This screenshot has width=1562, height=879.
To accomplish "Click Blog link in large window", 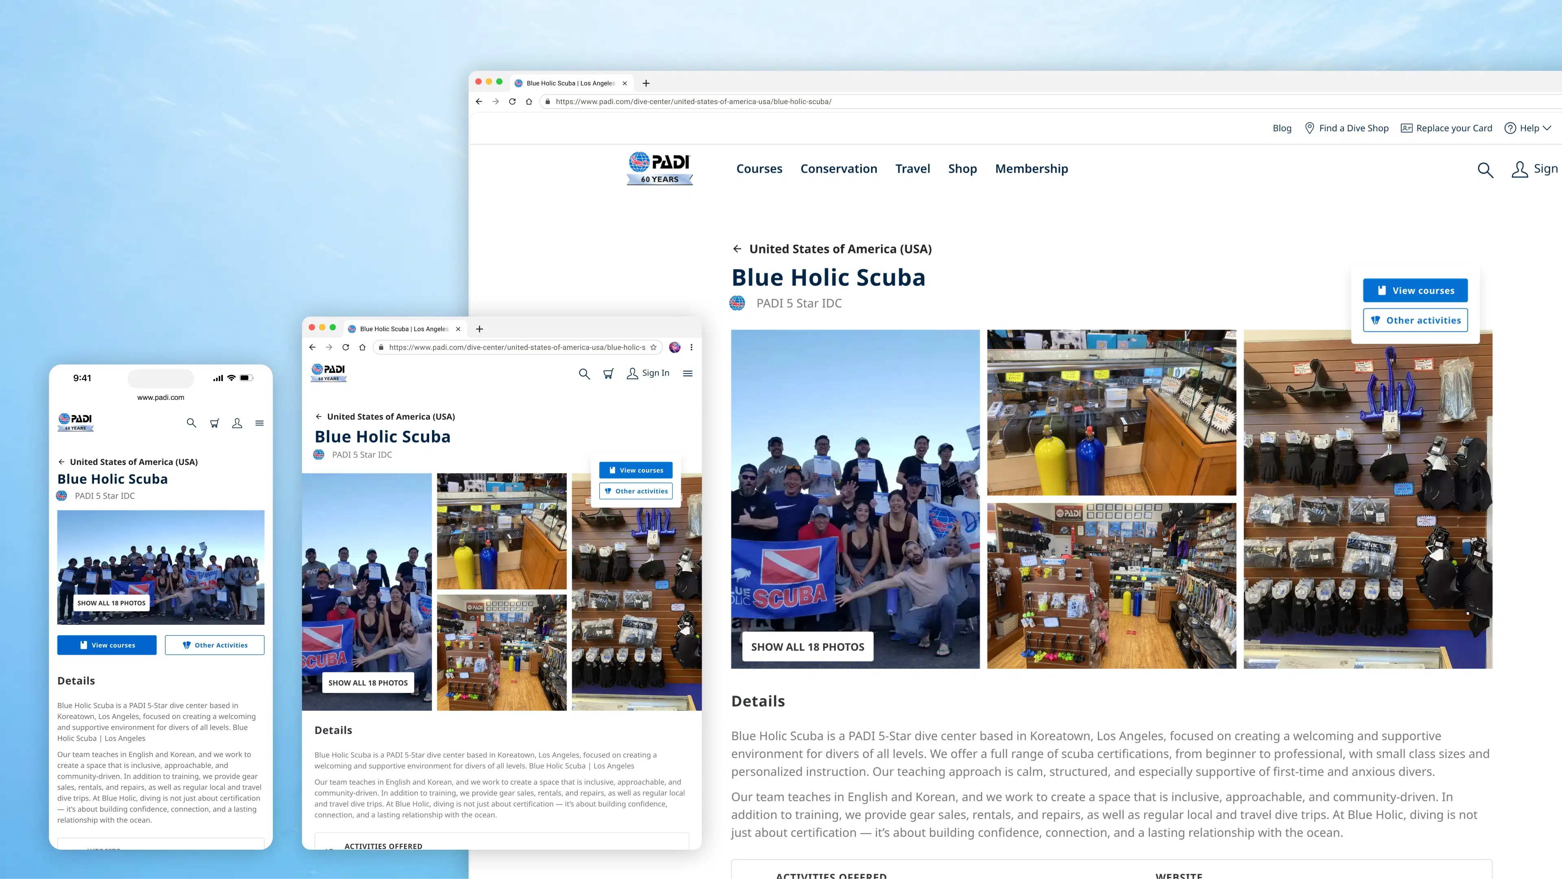I will click(x=1282, y=128).
